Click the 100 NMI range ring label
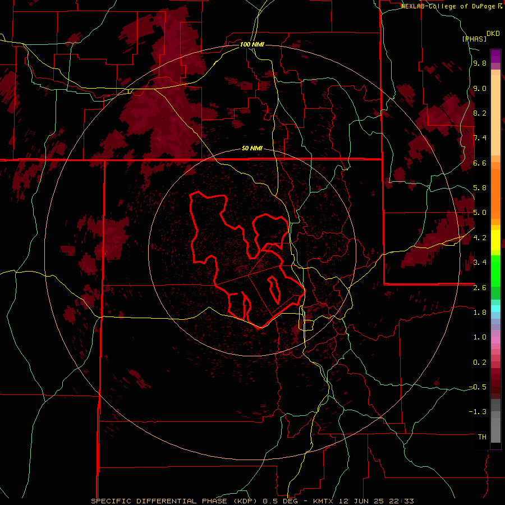 tap(252, 44)
